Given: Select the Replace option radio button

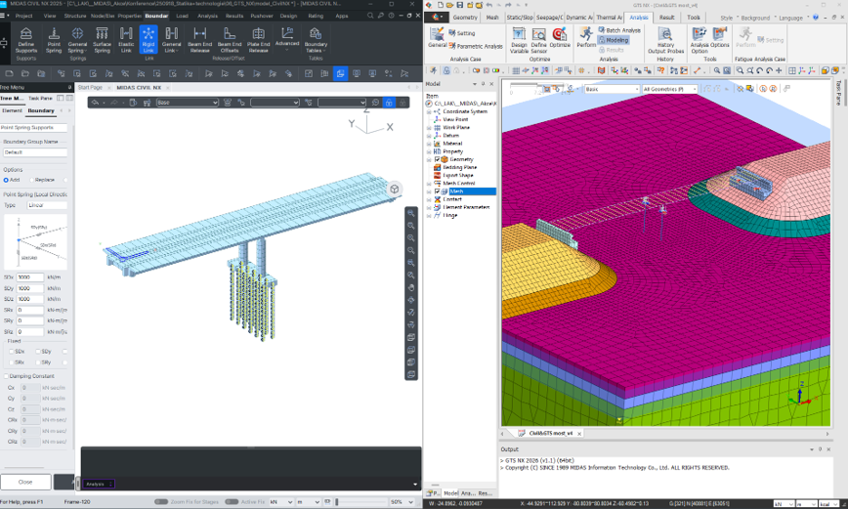Looking at the screenshot, I should coord(33,180).
